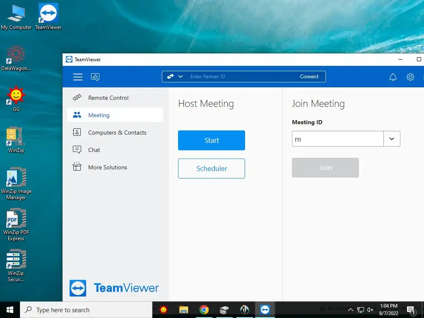Expand the Meeting ID dropdown arrow
424x318 pixels.
[392, 139]
